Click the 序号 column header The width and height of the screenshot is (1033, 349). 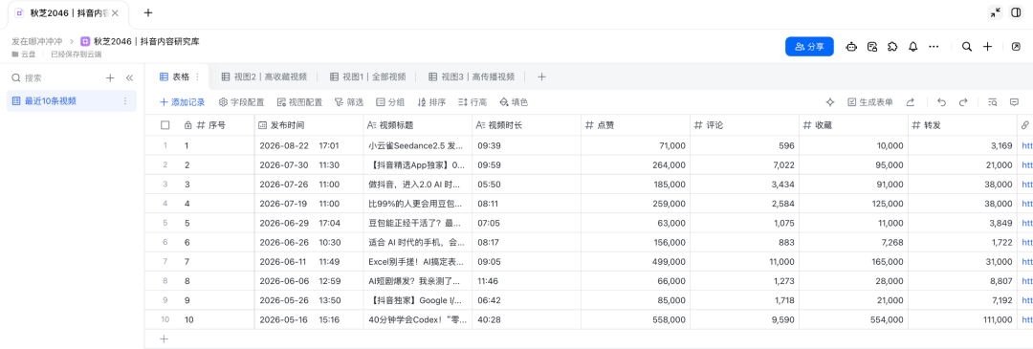coord(217,125)
